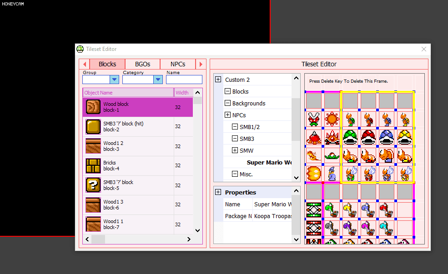448x274 pixels.
Task: Click the left red tab scroll arrow
Action: (85, 64)
